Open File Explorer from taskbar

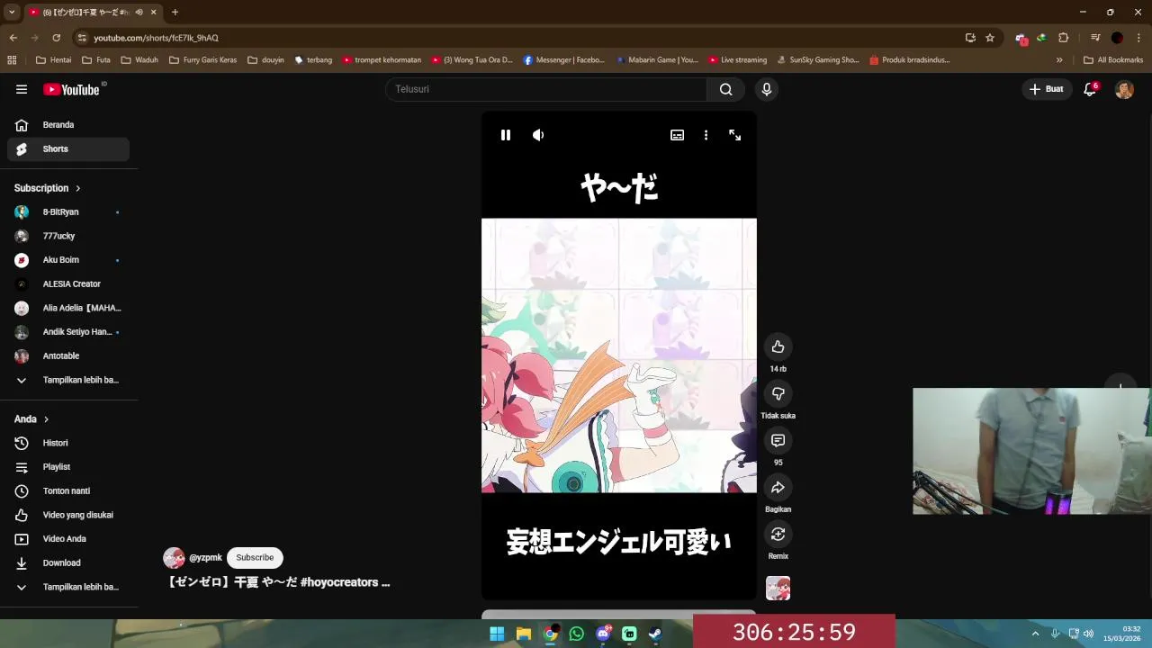point(523,634)
